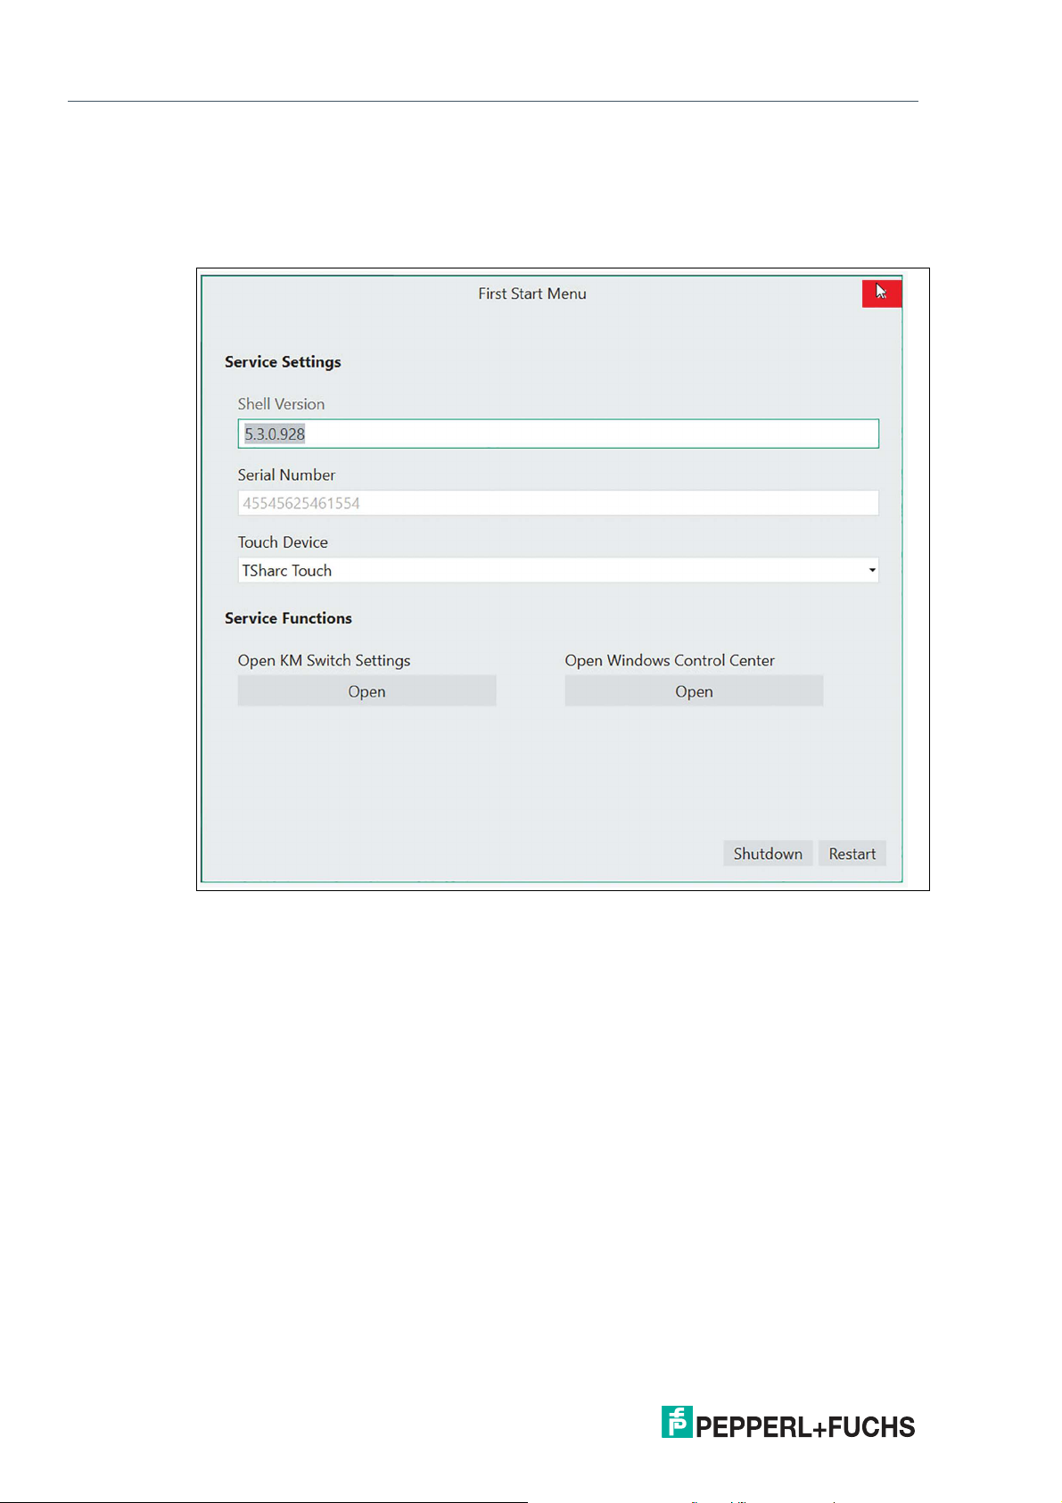Screen dimensions: 1062x1503
Task: Click the Open Windows Control Center label
Action: [670, 661]
